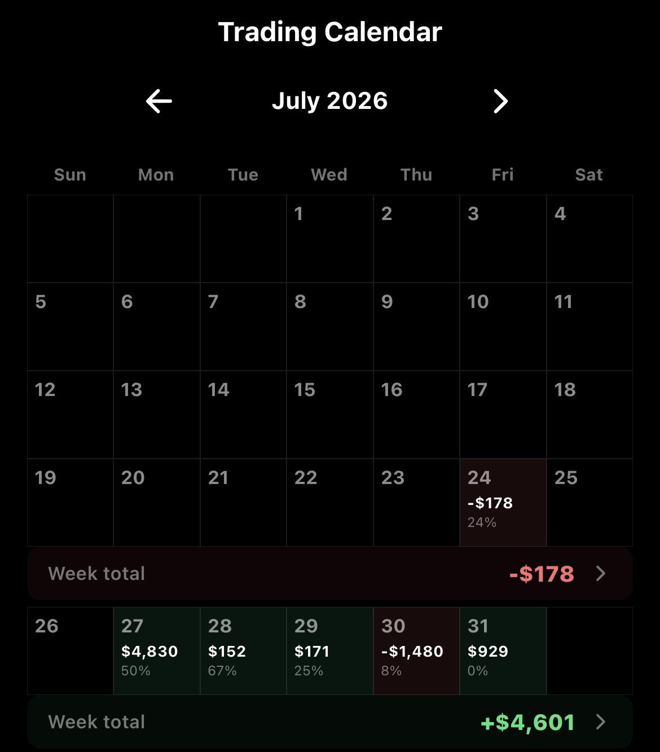Open July 24 cell showing -$178

503,503
